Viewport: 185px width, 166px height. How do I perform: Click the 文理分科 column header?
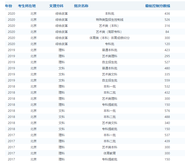pyautogui.click(x=56, y=6)
